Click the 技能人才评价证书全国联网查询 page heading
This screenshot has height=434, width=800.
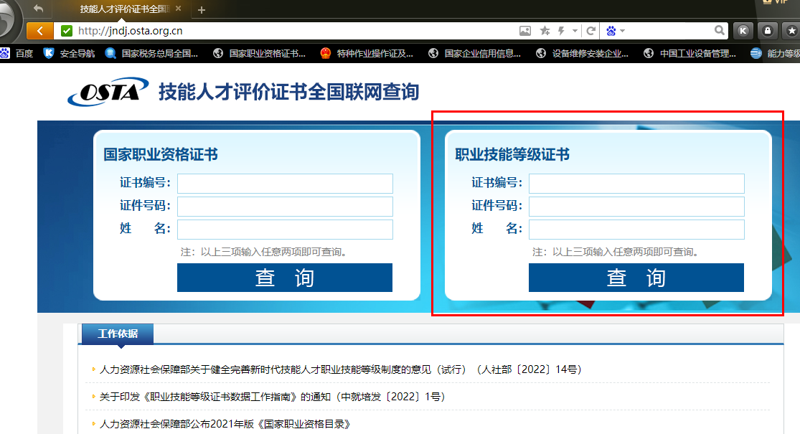(x=288, y=92)
